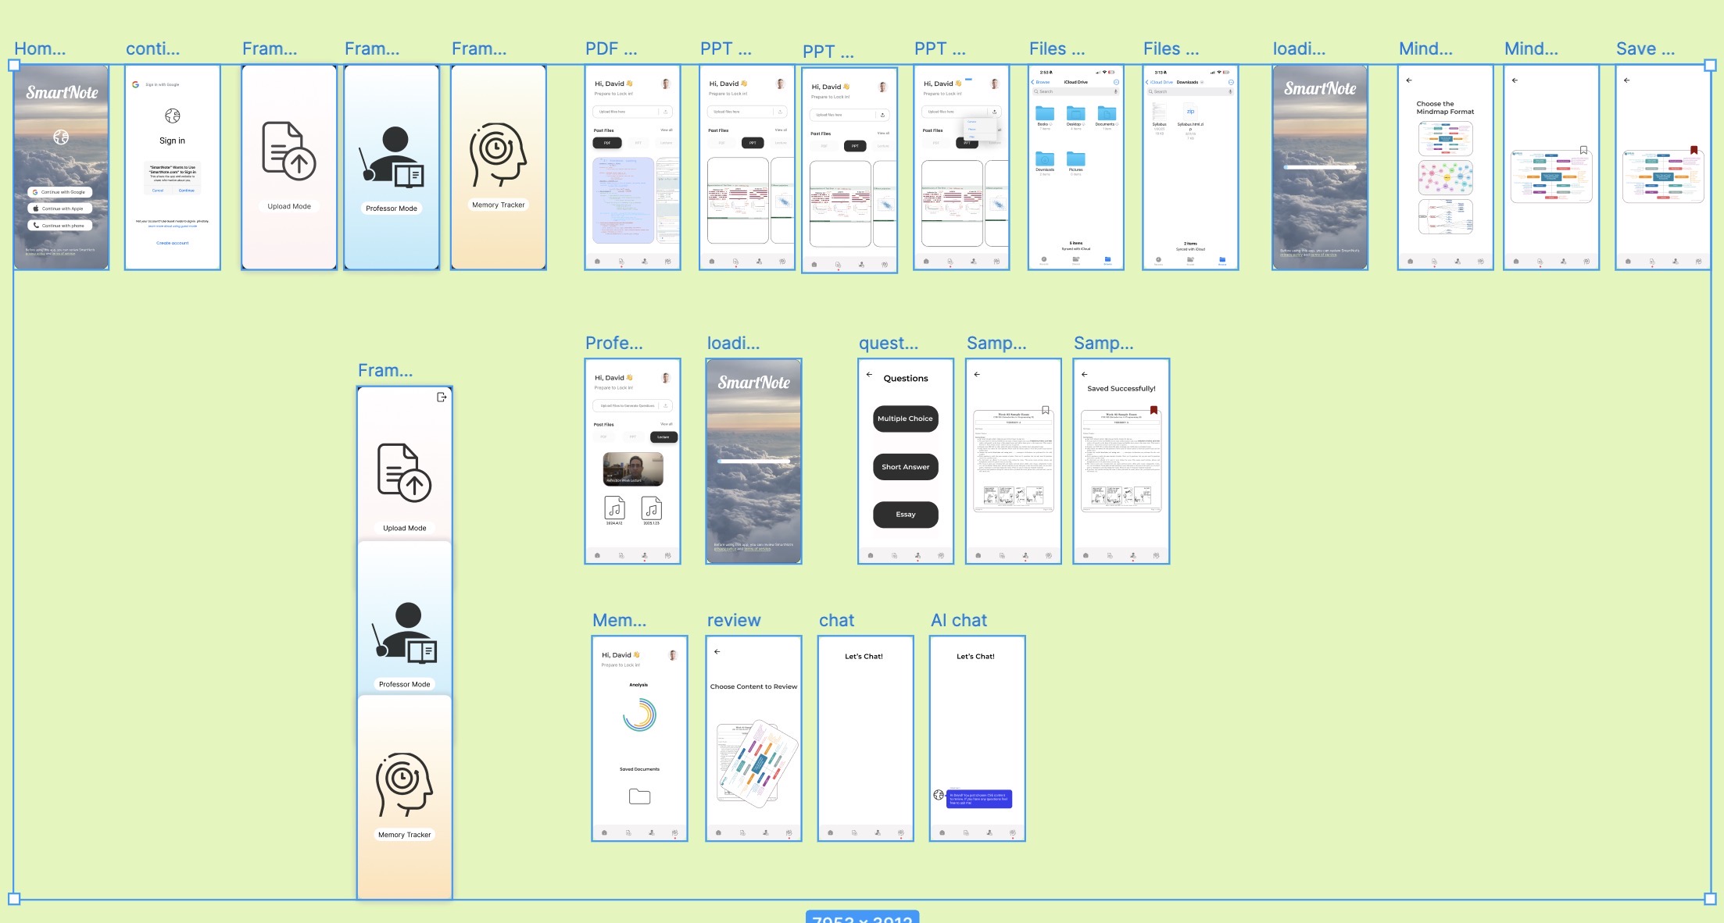Select the Lecture tab in the Professor frame
1724x923 pixels.
pyautogui.click(x=663, y=437)
